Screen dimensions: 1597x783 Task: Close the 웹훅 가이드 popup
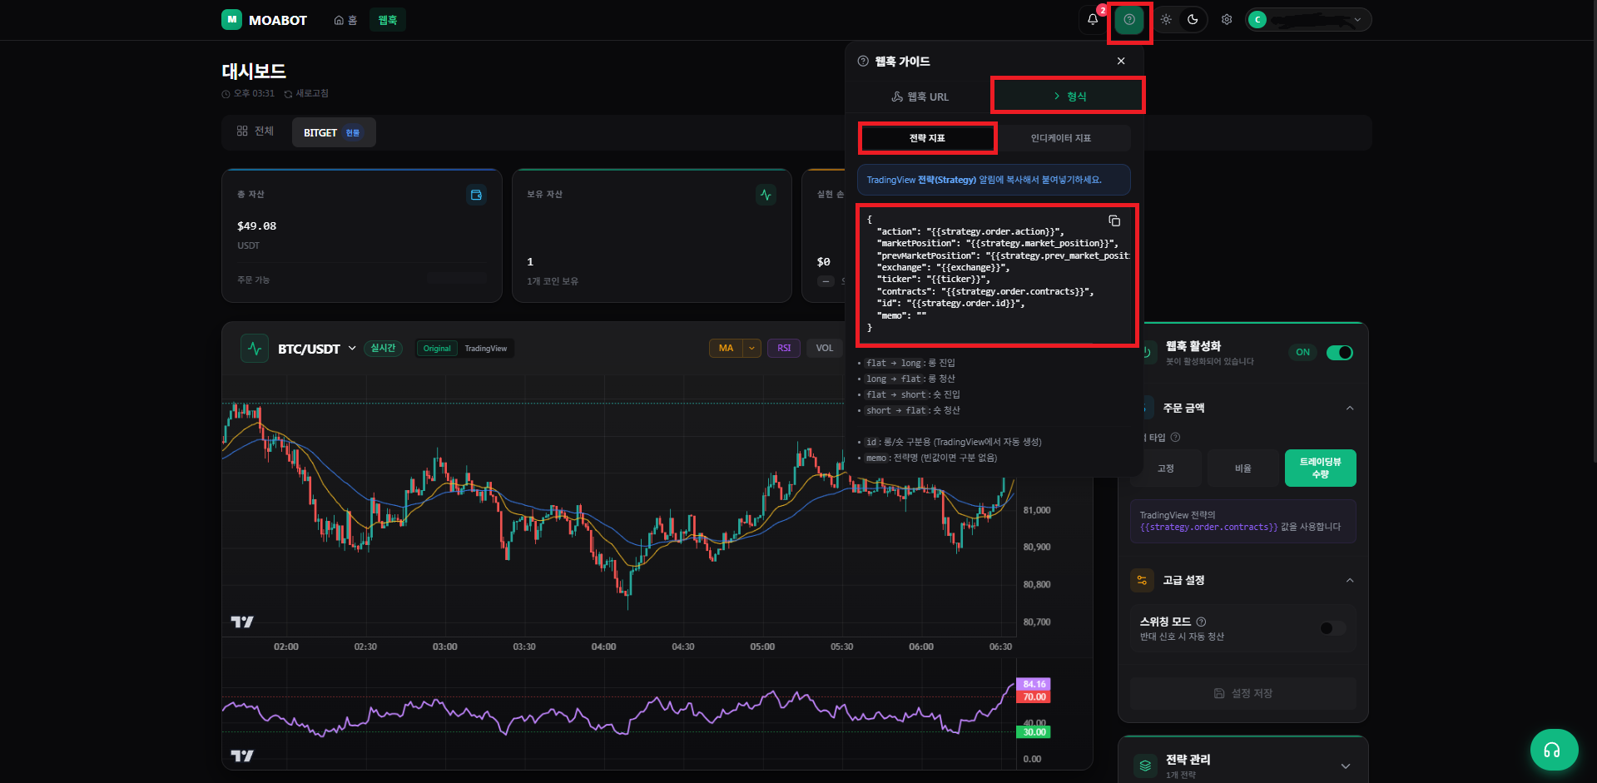(x=1121, y=61)
